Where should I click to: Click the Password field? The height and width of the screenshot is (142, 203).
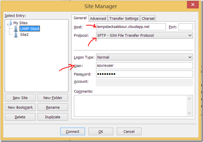[144, 74]
